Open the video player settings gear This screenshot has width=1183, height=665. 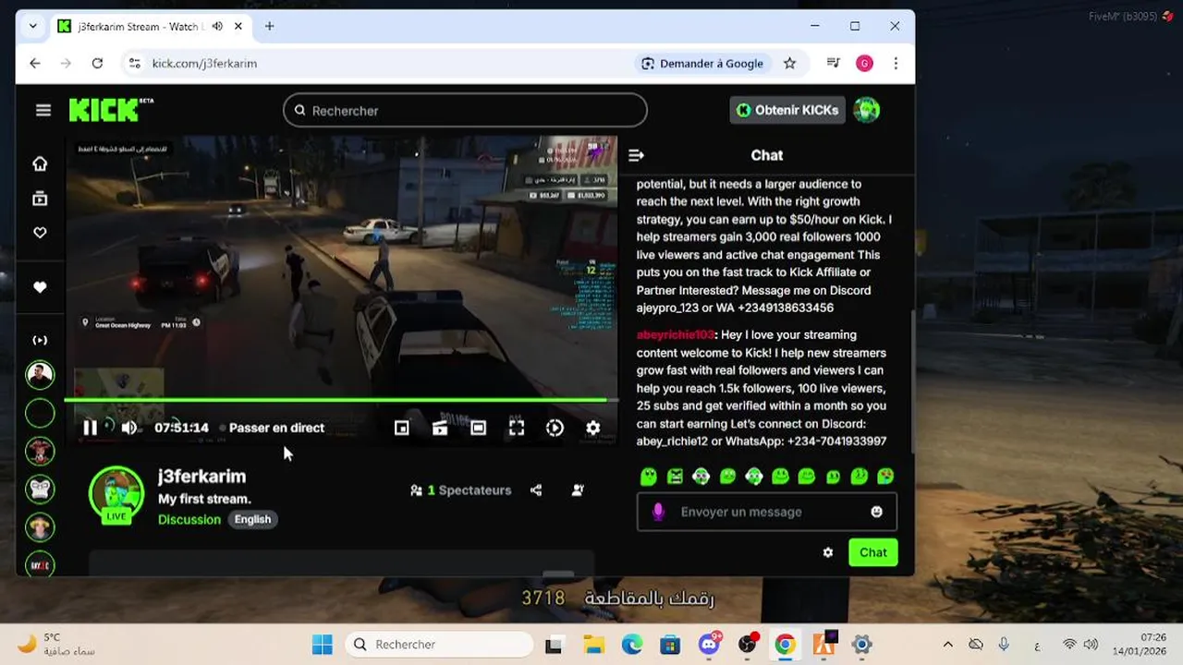click(593, 428)
